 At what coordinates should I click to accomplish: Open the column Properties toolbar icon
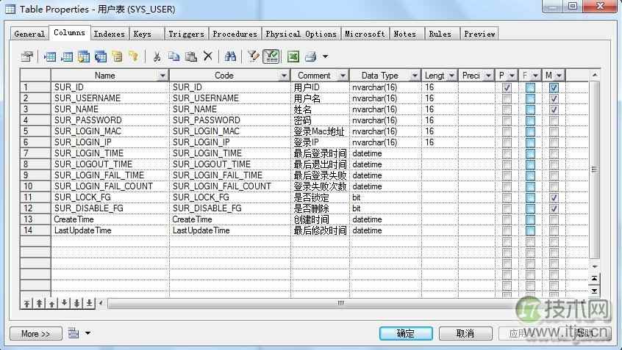coord(27,56)
